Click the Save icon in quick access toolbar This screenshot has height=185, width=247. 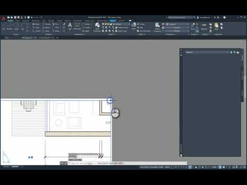(x=15, y=17)
